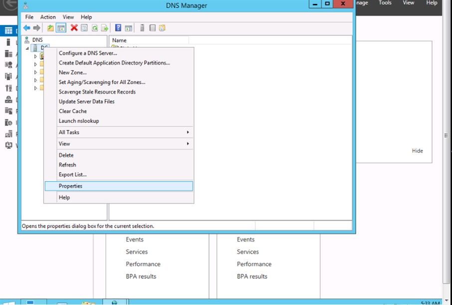Open the File menu in DNS Manager
The height and width of the screenshot is (305, 452).
[29, 17]
